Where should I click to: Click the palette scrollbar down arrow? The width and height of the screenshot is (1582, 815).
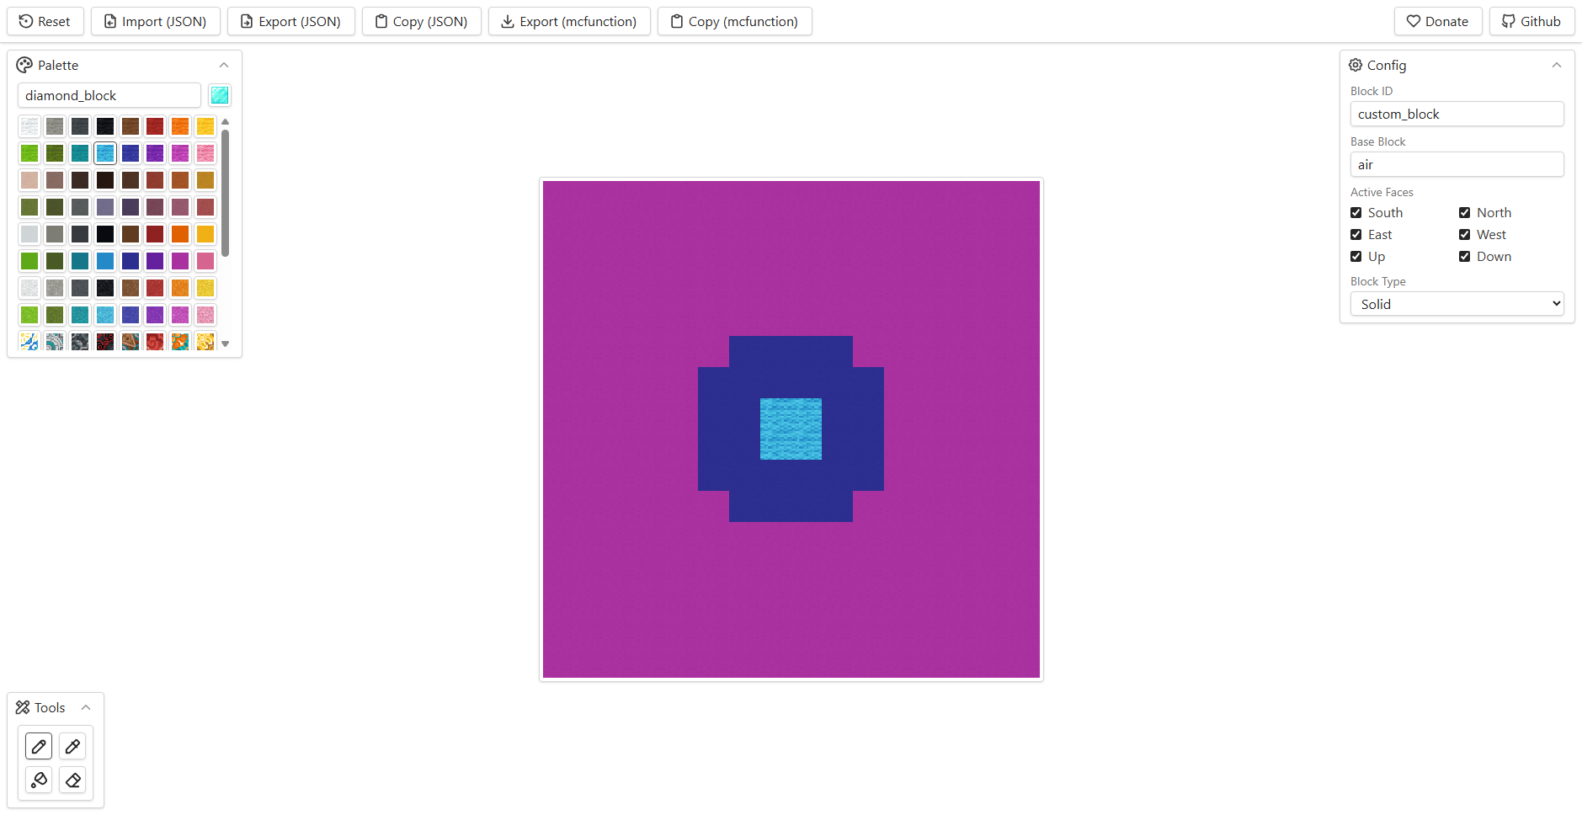(225, 344)
